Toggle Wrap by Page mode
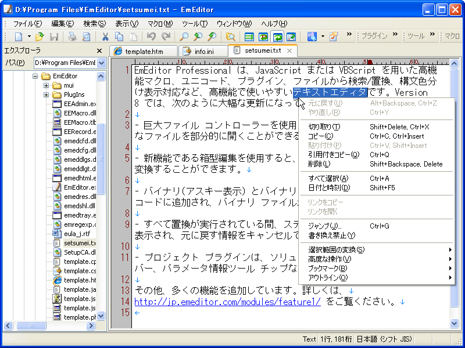Image resolution: width=465 pixels, height=348 pixels. pyautogui.click(x=292, y=37)
